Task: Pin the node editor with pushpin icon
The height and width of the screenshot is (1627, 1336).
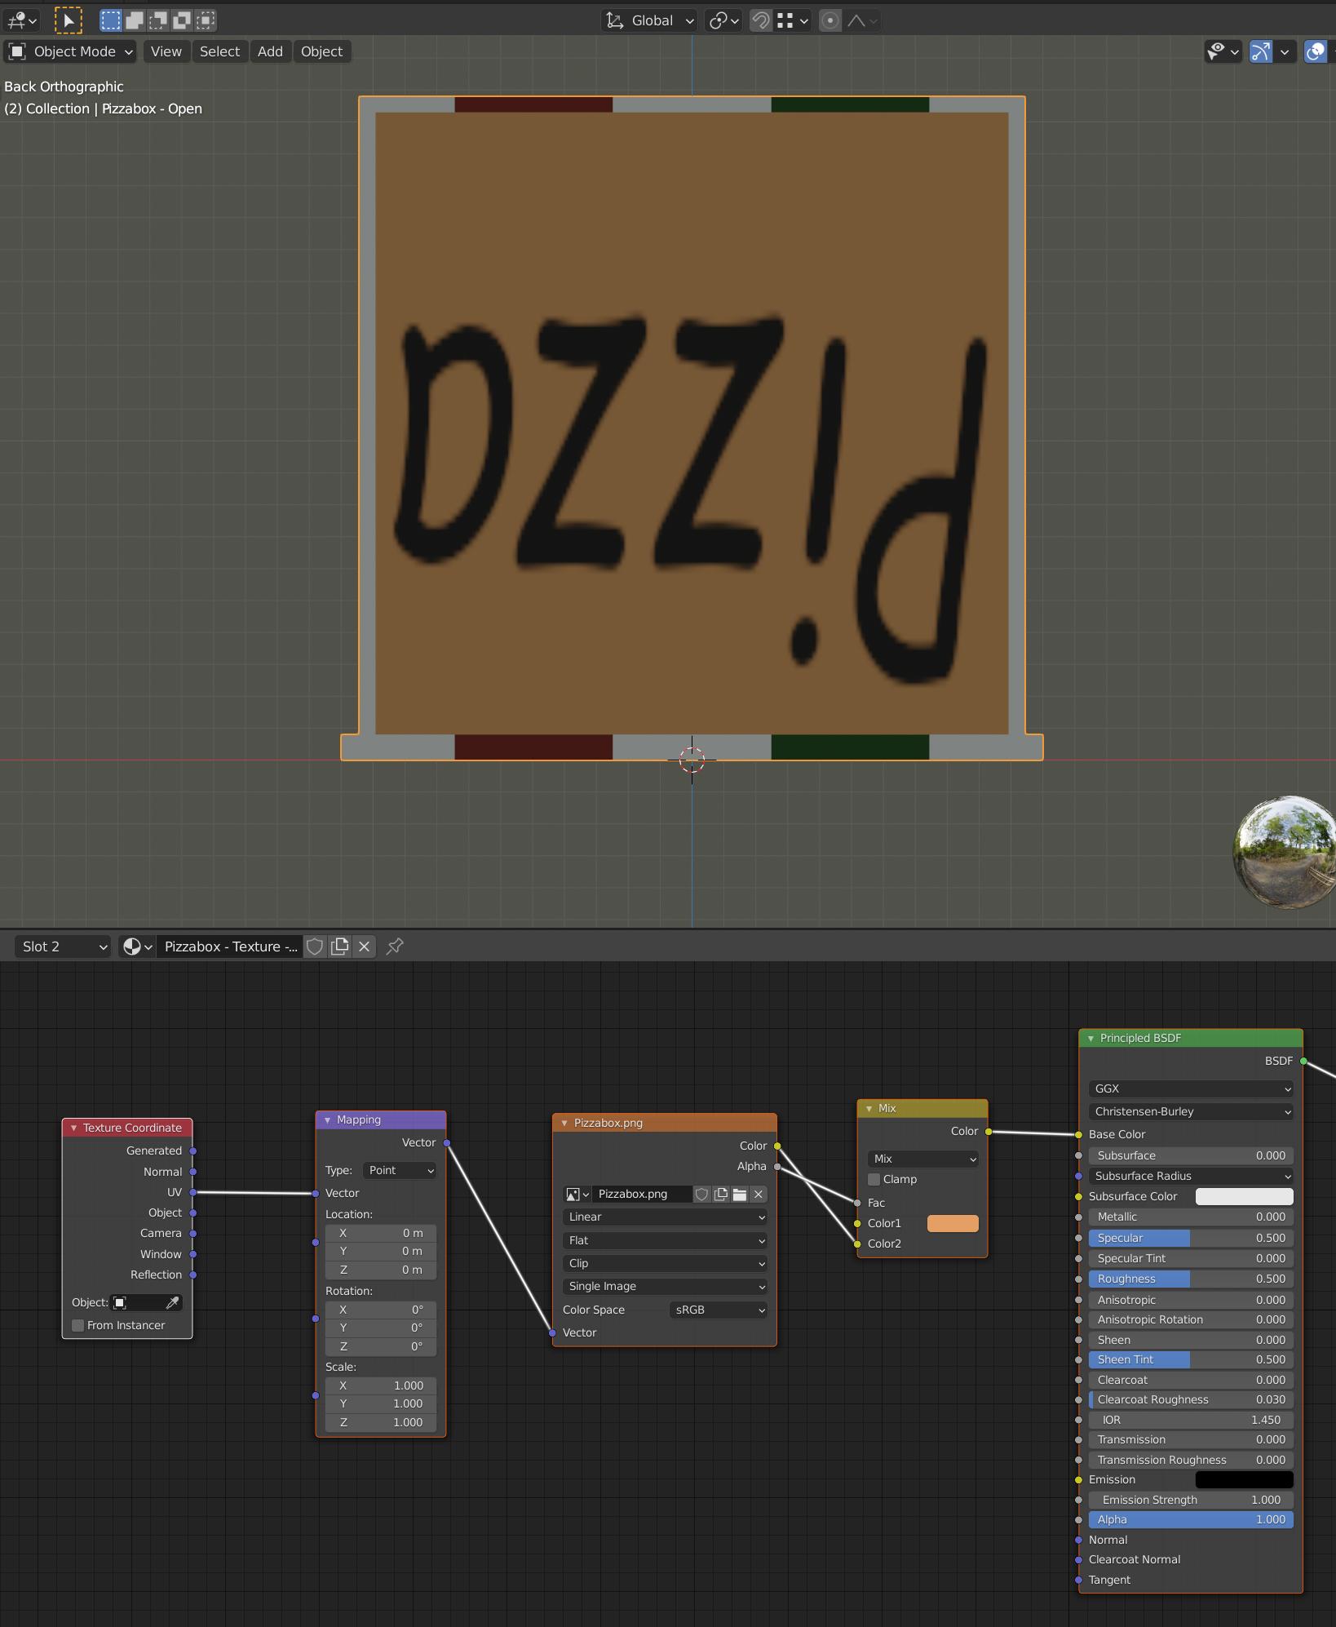Action: pos(395,946)
